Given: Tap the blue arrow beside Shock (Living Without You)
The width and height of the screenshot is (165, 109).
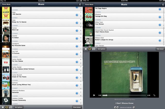Looking at the screenshot, I should pyautogui.click(x=77, y=85).
